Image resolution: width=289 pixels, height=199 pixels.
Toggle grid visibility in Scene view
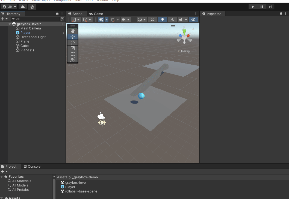point(101,20)
